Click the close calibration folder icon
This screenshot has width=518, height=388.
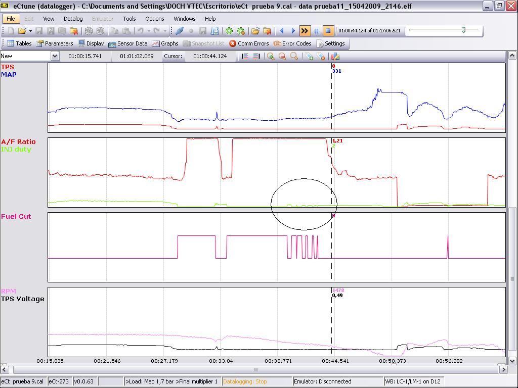coord(74,31)
